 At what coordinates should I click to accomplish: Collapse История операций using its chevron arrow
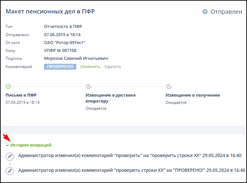coord(7,145)
